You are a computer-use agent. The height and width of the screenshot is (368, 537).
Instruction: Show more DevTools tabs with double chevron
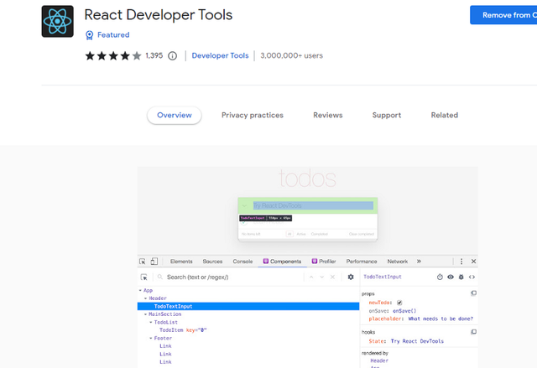[419, 262]
